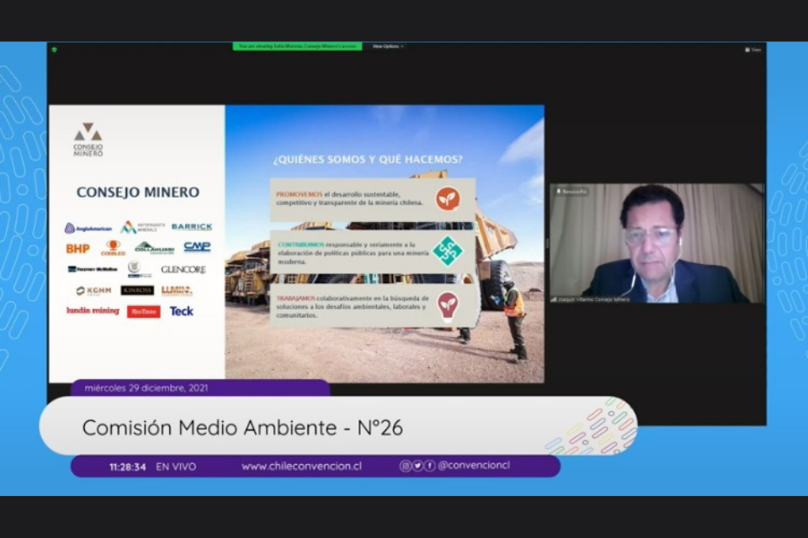This screenshot has width=808, height=538.
Task: Click the orange plant sprout icon beside Promovemos
Action: [447, 198]
